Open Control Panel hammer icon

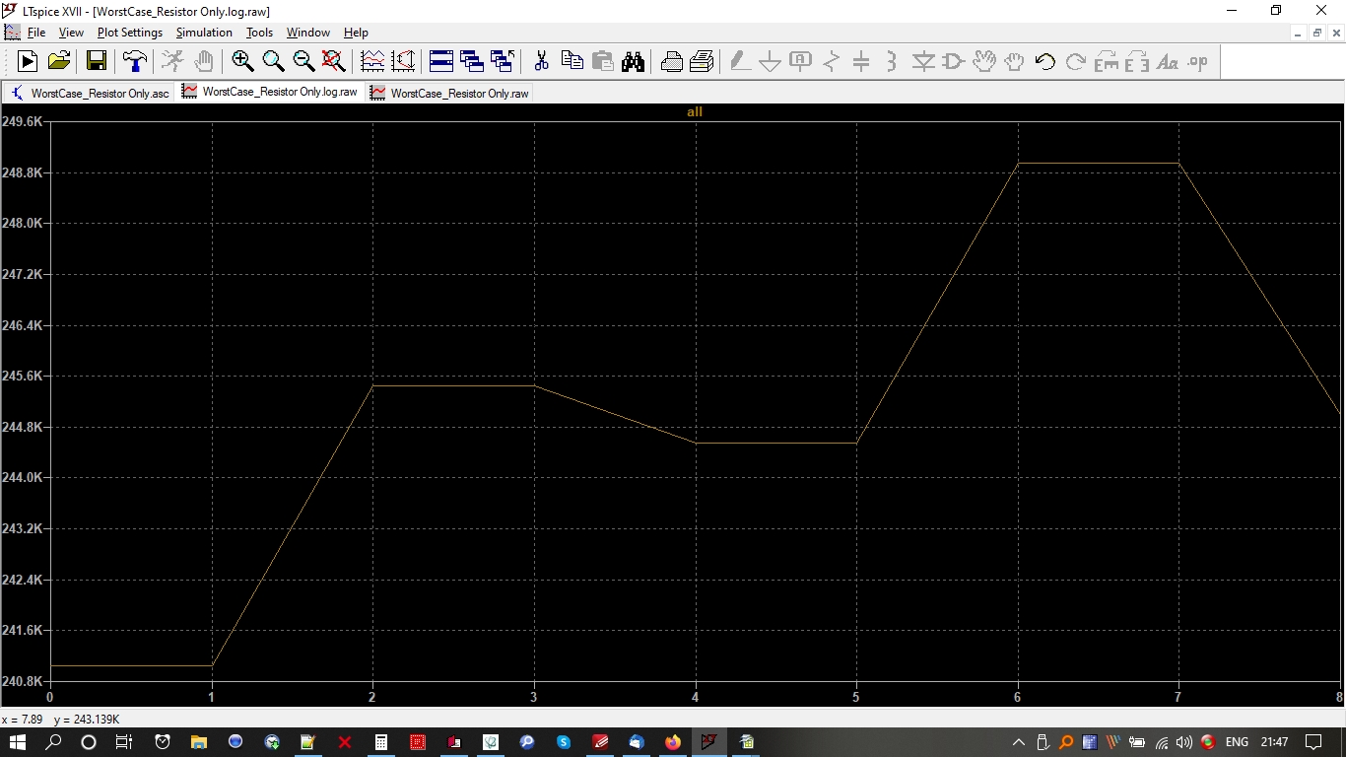[x=134, y=61]
